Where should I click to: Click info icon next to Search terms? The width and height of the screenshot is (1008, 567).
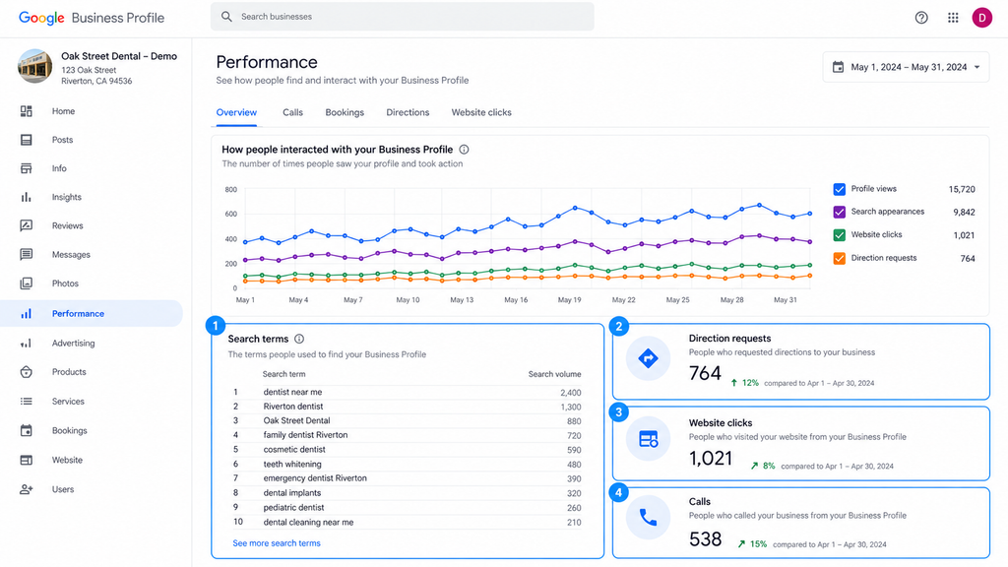tap(299, 339)
